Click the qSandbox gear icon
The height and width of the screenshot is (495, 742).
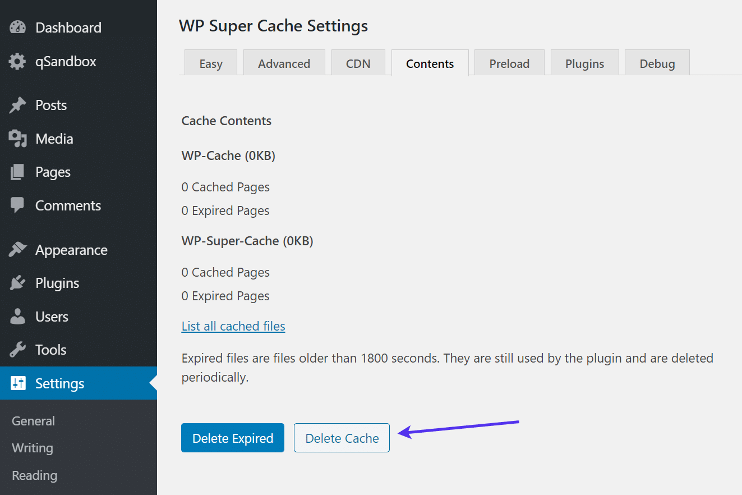tap(17, 61)
